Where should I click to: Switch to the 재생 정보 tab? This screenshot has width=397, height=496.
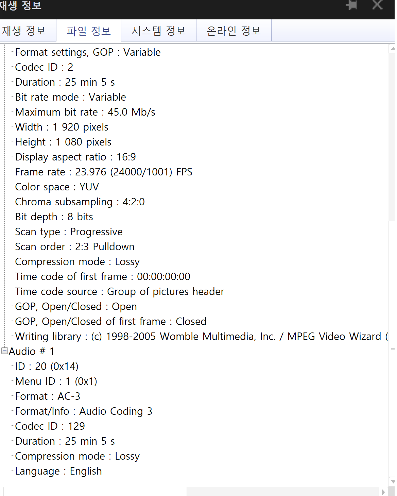coord(24,31)
